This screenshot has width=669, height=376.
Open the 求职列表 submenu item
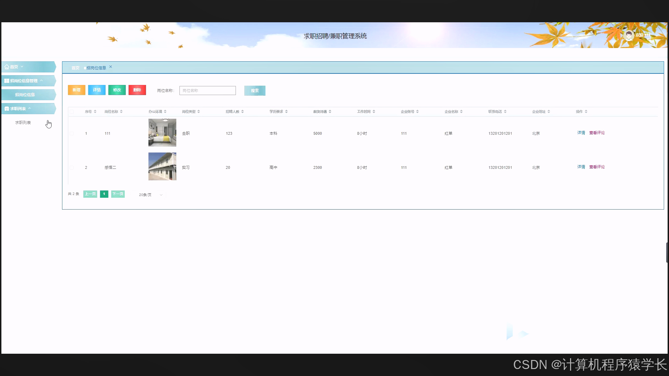point(23,123)
